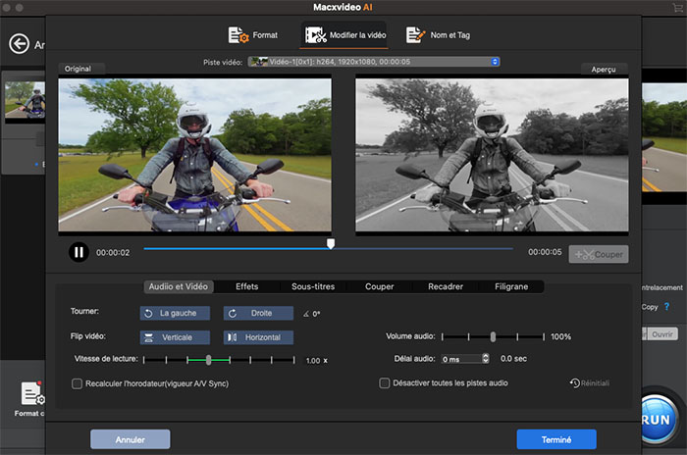Click the Délai audio stepper arrows
The height and width of the screenshot is (455, 687).
[x=486, y=358]
